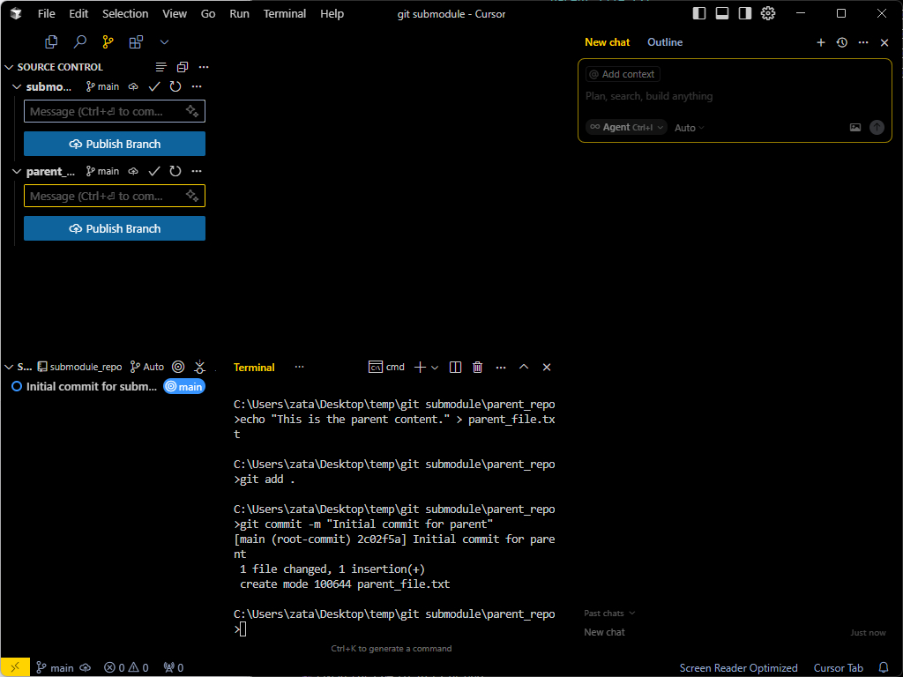The height and width of the screenshot is (677, 903).
Task: Publish the submodule branch
Action: coord(114,143)
